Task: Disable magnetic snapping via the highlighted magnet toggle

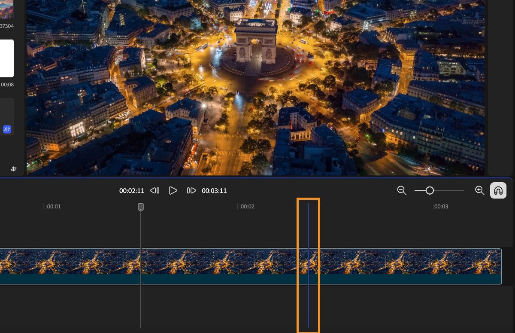Action: [498, 190]
